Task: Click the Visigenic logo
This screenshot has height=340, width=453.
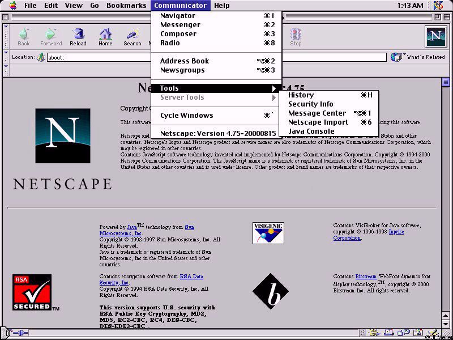Action: pyautogui.click(x=268, y=233)
